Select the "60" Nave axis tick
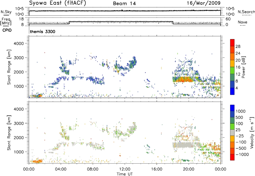 pyautogui.click(x=228, y=19)
